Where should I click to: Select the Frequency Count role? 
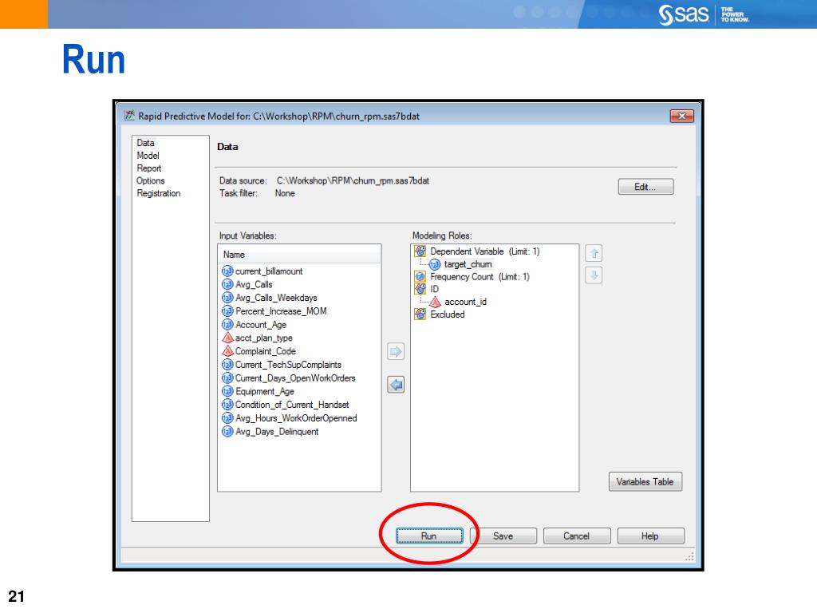pyautogui.click(x=480, y=276)
